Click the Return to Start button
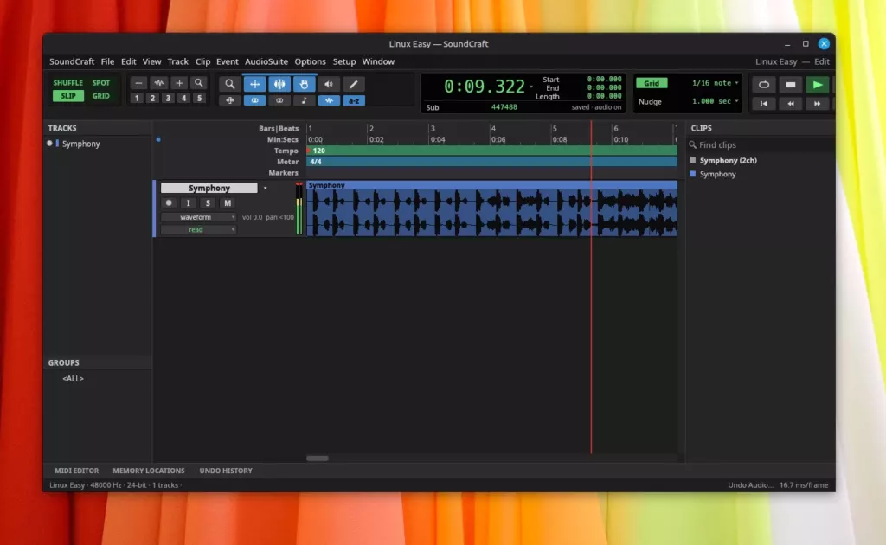The width and height of the screenshot is (886, 545). (x=764, y=103)
